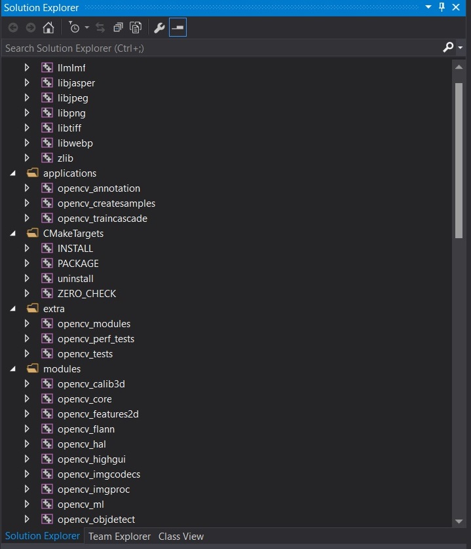Click the uninstall project icon
Viewport: 471px width, 549px height.
coord(47,278)
